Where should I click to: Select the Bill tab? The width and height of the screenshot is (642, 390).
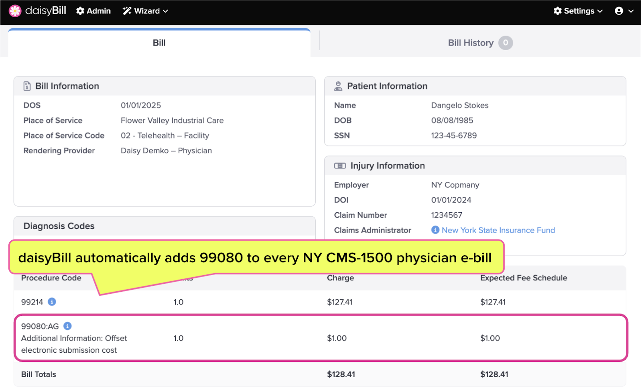pyautogui.click(x=159, y=43)
